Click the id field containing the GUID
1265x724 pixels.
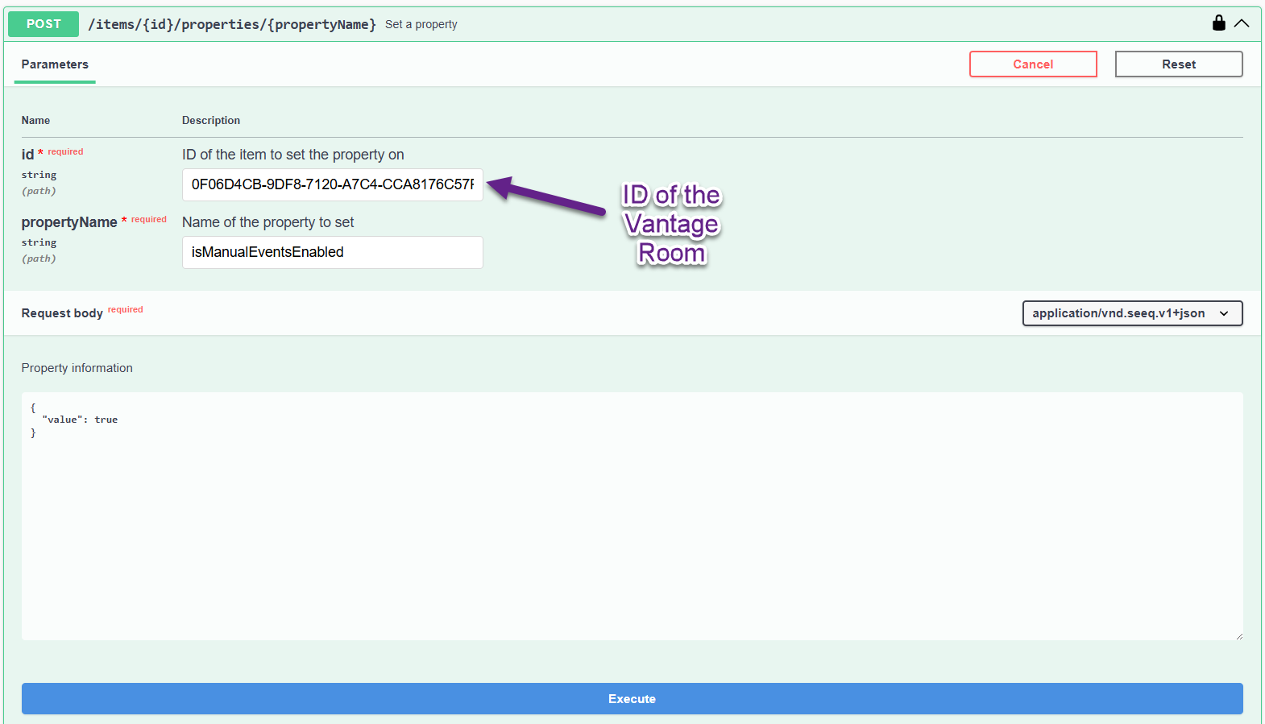click(x=332, y=184)
